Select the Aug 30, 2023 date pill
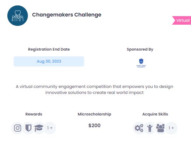The width and height of the screenshot is (191, 155). (x=49, y=61)
